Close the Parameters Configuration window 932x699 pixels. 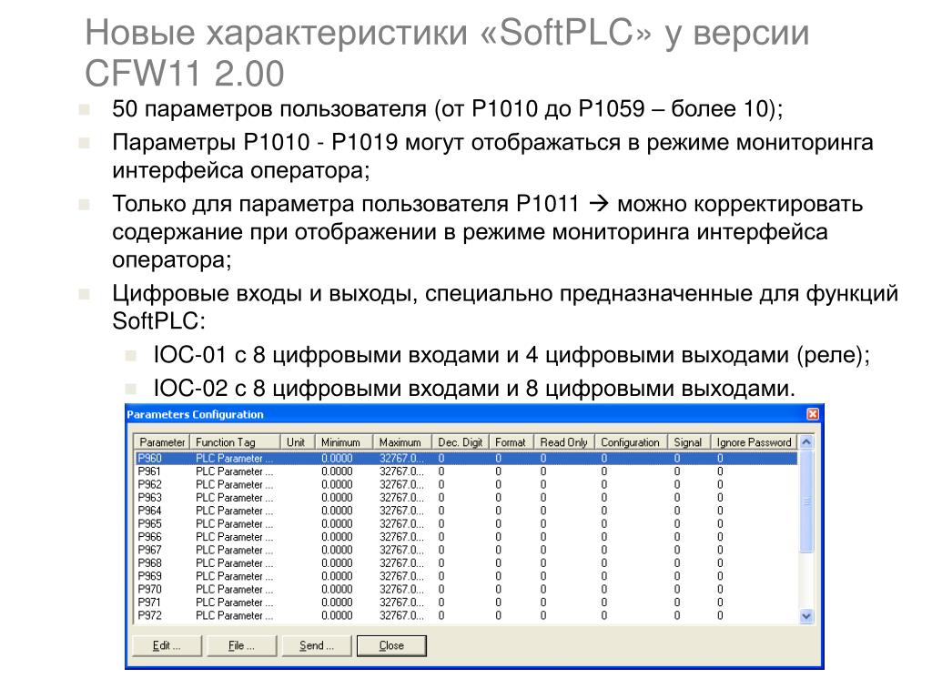[813, 414]
